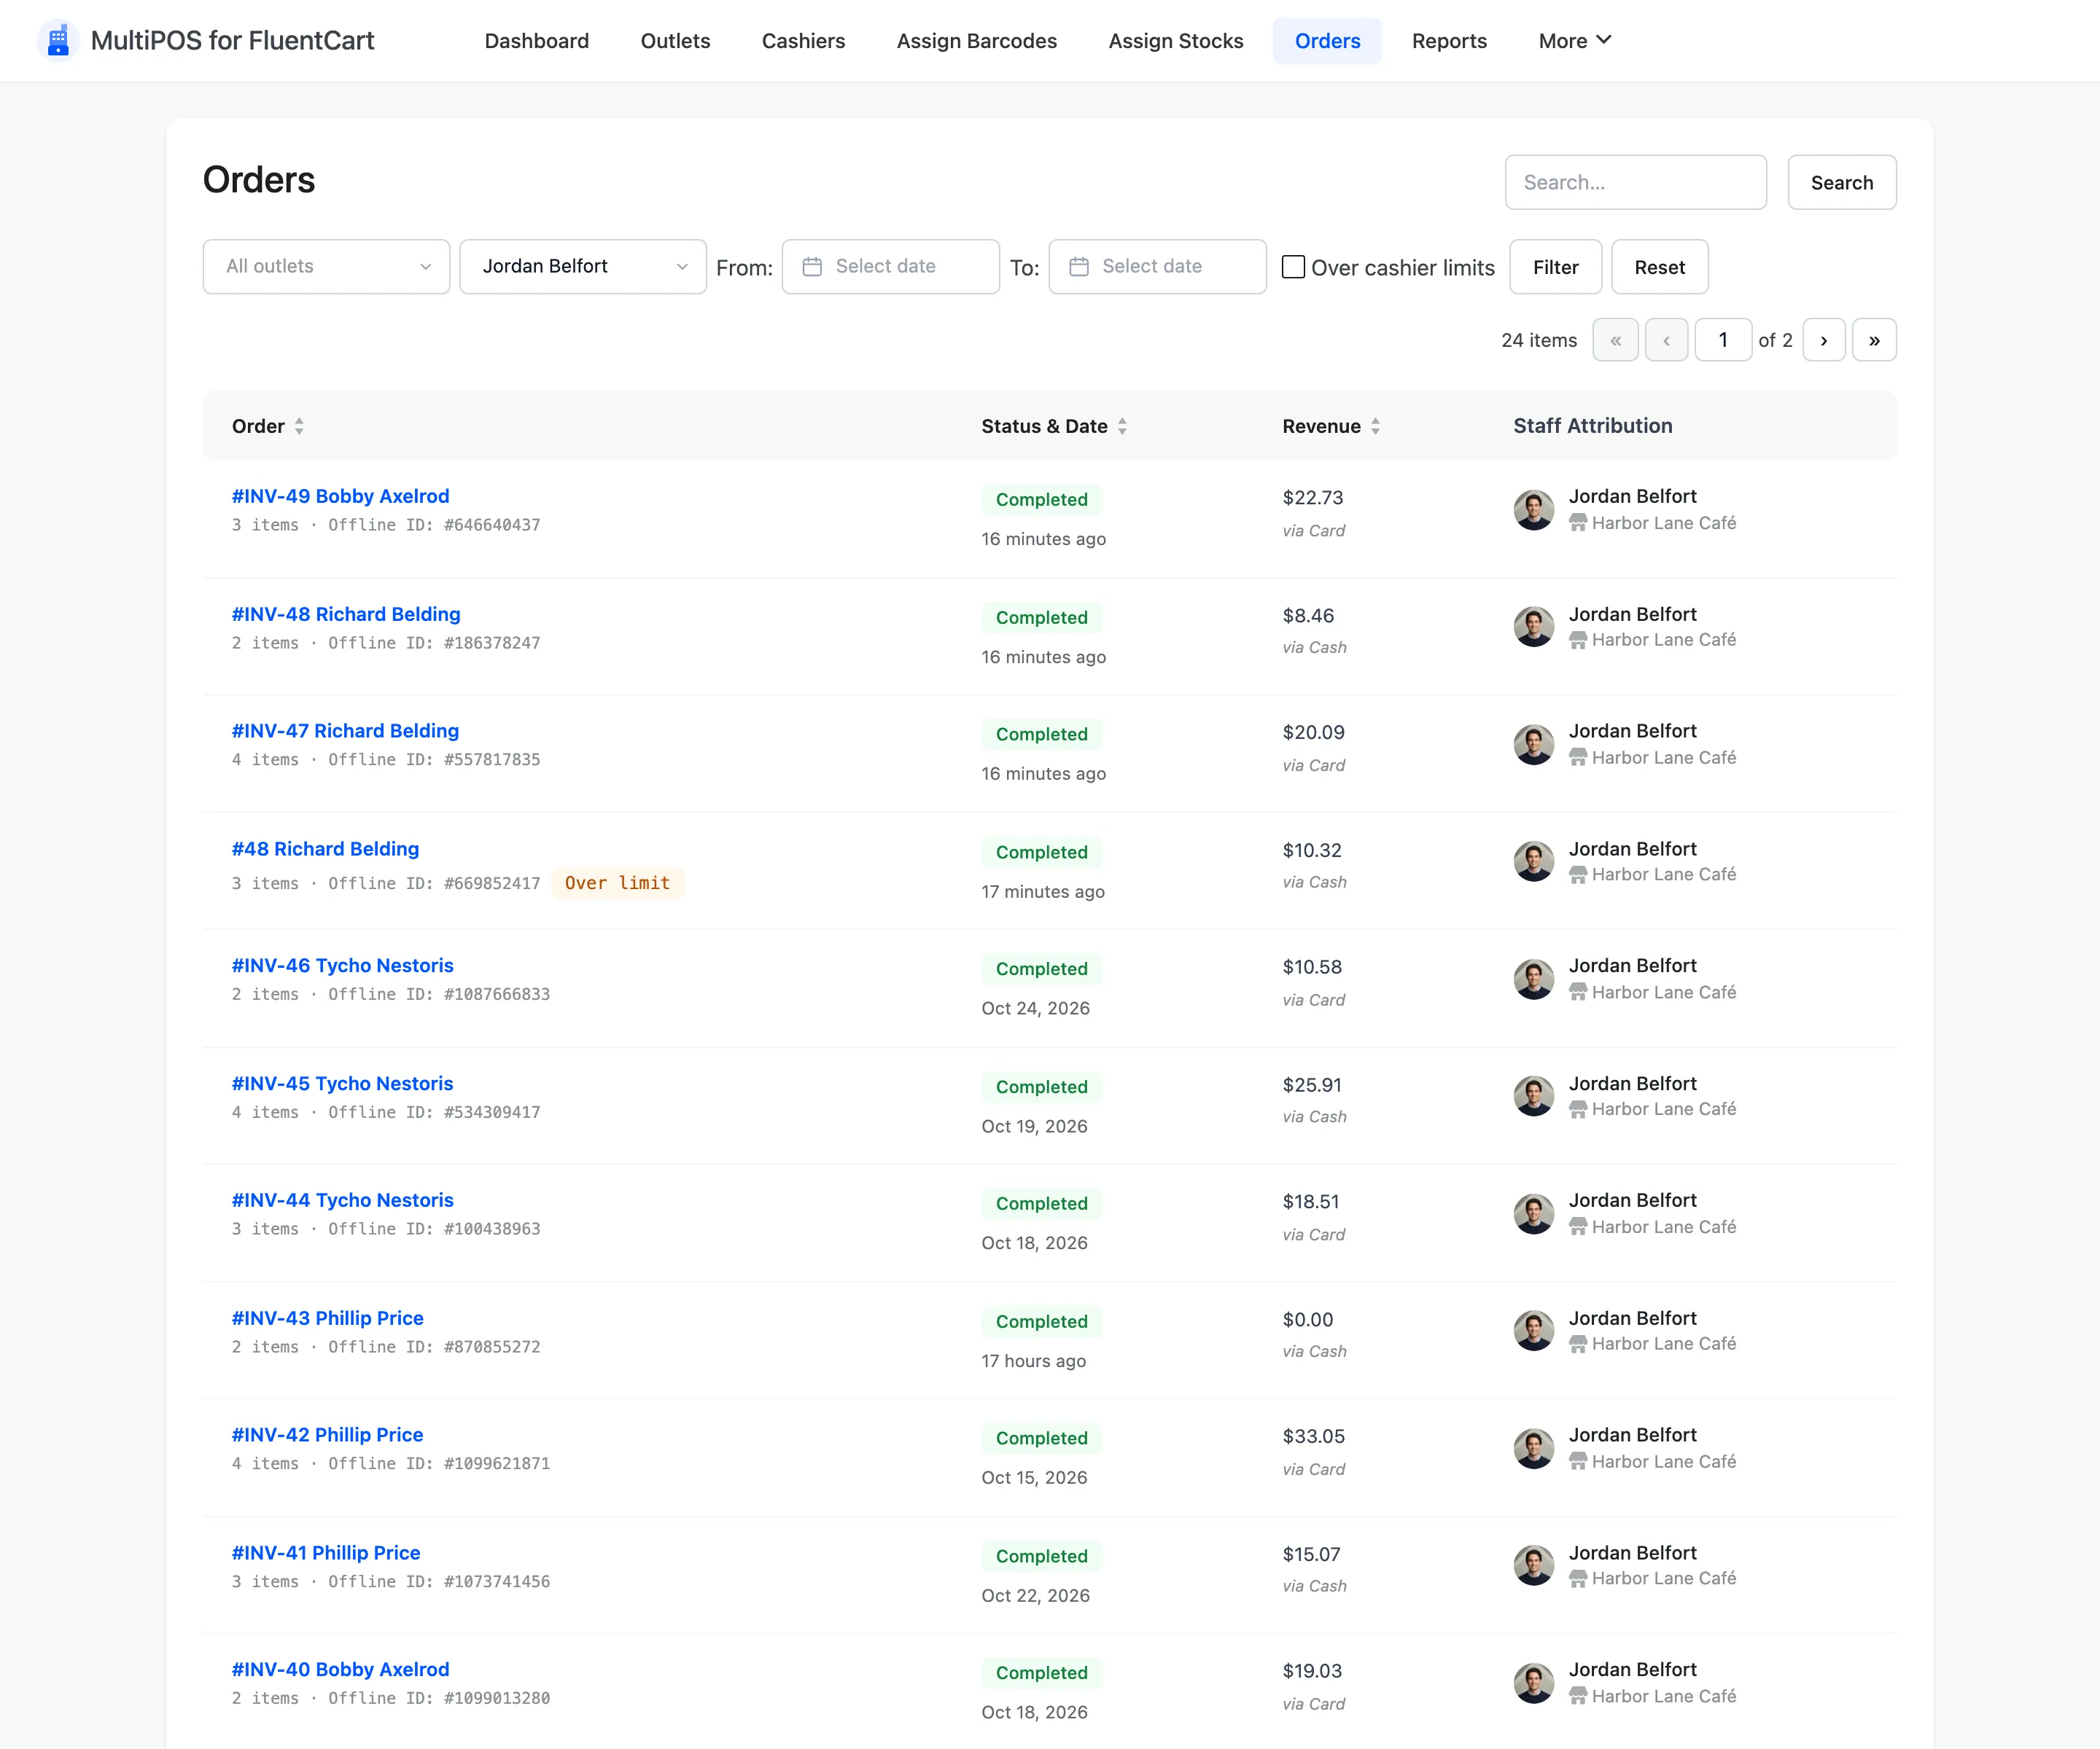
Task: Switch to Outlets page
Action: (x=675, y=41)
